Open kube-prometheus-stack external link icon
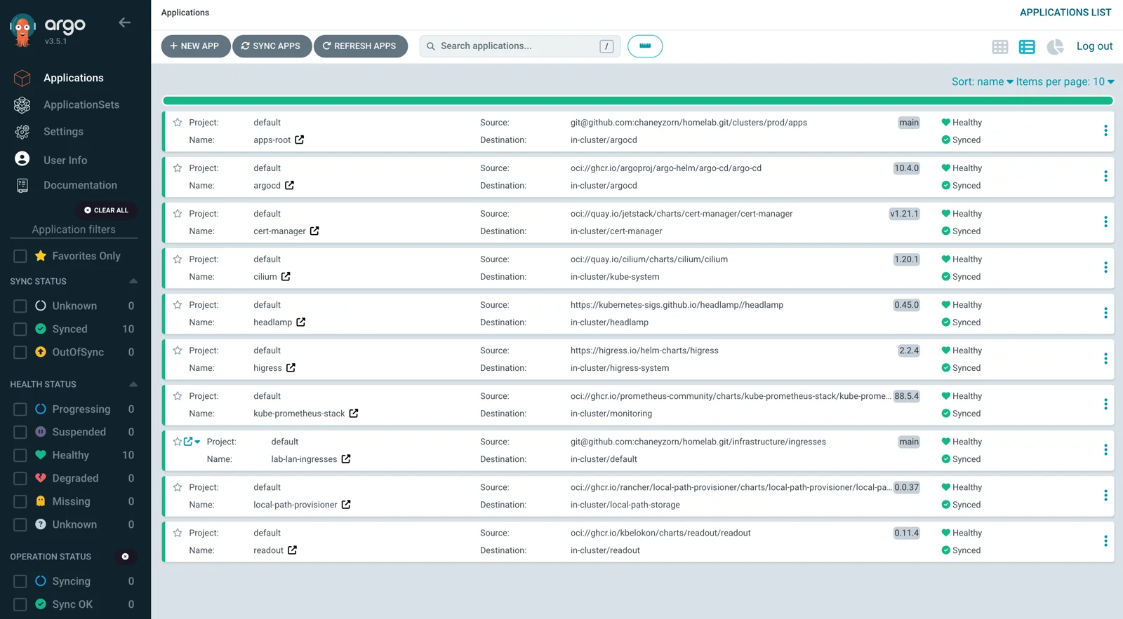Screen dimensions: 1123x619 pos(354,413)
